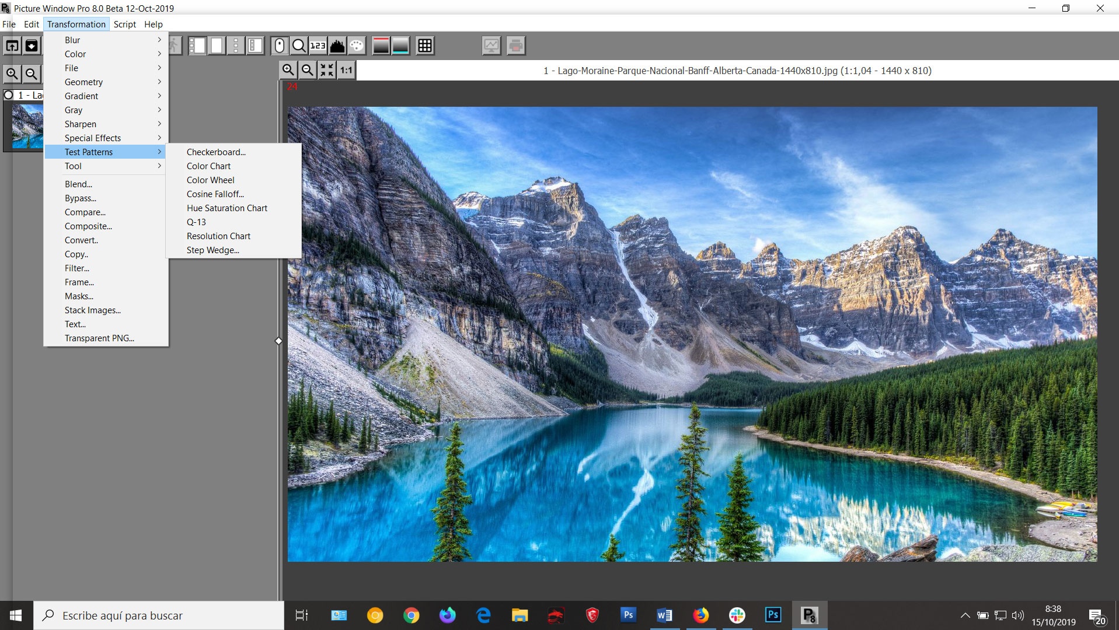Click the browser-with-thumbnails layout icon
The width and height of the screenshot is (1119, 630).
tap(197, 45)
